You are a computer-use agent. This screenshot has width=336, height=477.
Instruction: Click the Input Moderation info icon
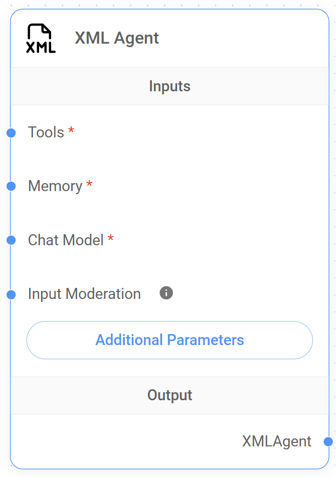pos(166,293)
